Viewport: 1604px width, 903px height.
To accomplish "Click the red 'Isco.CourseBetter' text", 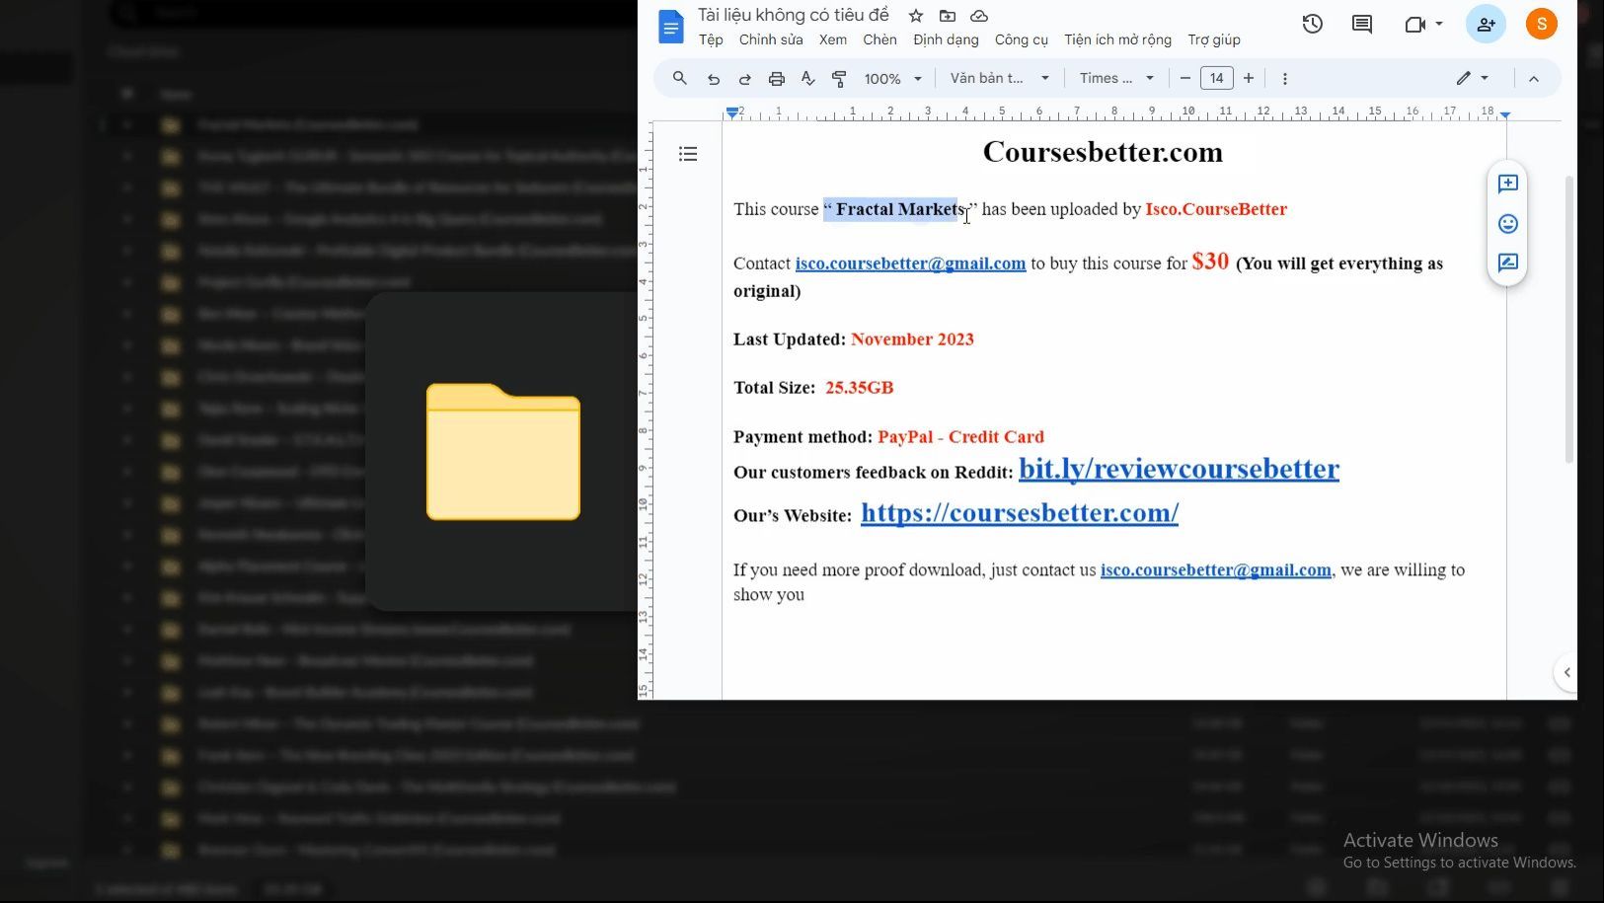I will click(1216, 209).
